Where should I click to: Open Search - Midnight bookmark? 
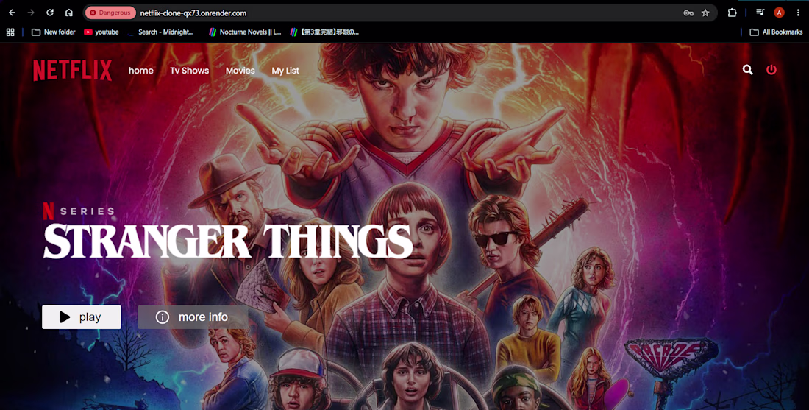click(x=160, y=32)
